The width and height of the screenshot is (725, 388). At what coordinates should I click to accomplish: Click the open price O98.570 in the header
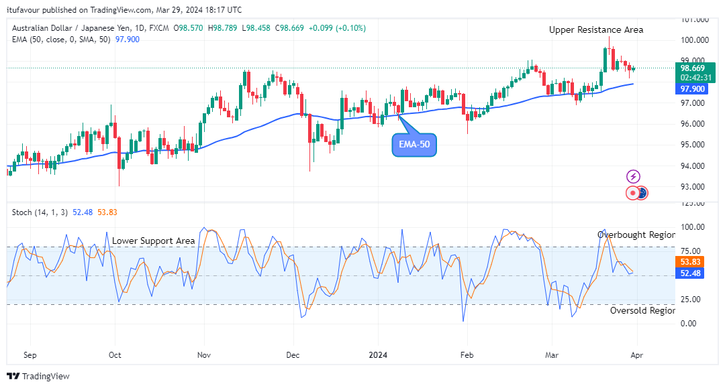pos(188,28)
